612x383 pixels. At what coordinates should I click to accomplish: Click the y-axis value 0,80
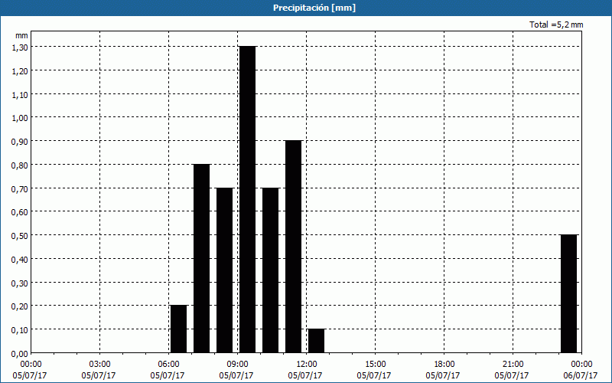tap(20, 165)
